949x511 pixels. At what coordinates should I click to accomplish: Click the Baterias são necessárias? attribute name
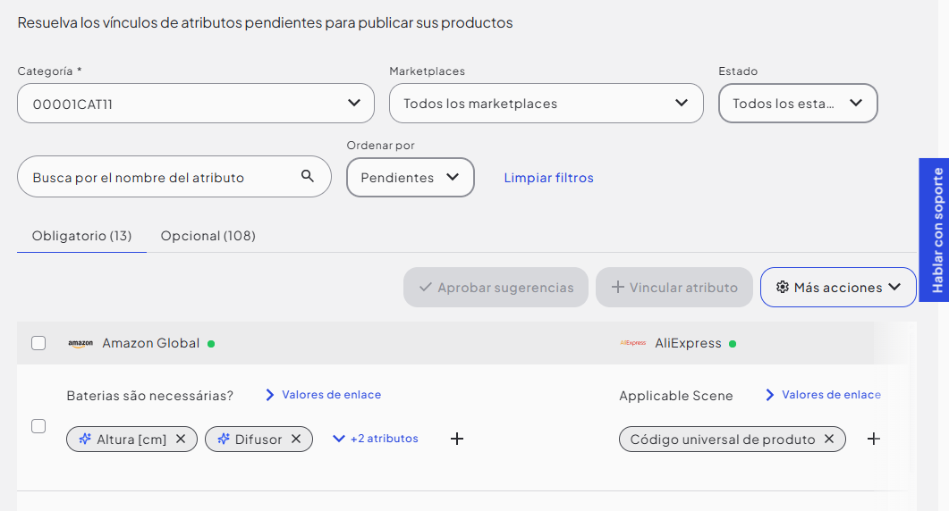[x=149, y=396]
